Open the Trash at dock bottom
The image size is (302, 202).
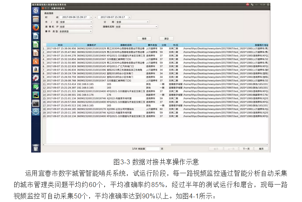pyautogui.click(x=36, y=148)
